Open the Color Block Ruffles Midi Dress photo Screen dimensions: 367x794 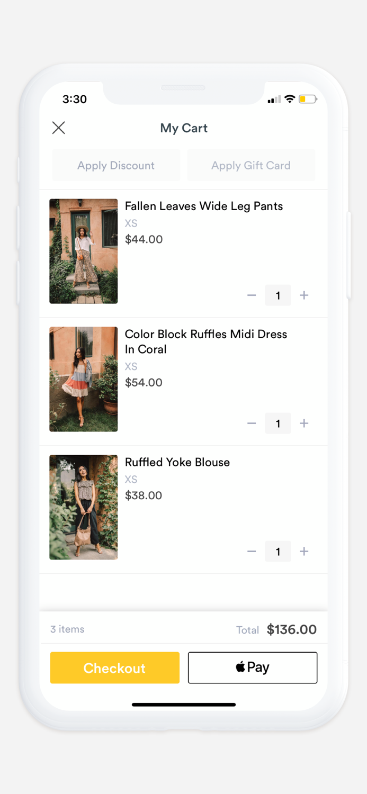(x=83, y=380)
